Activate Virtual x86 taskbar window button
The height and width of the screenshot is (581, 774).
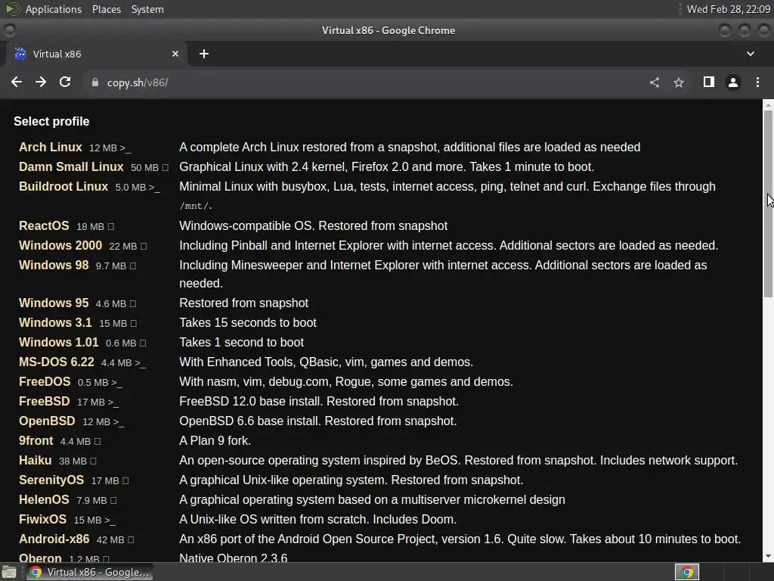click(89, 572)
